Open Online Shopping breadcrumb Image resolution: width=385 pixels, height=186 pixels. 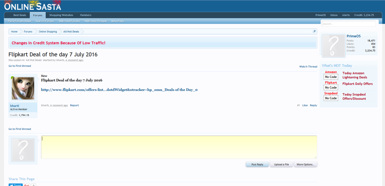pos(48,32)
